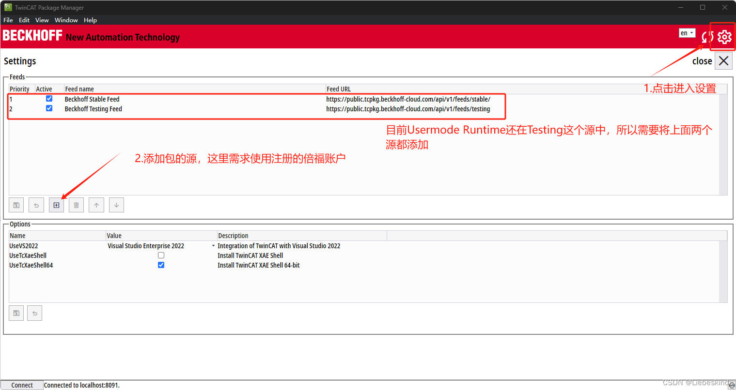Open the Window menu

[66, 20]
